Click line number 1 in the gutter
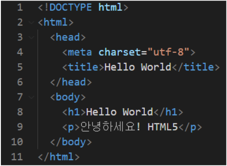Image resolution: width=227 pixels, height=166 pixels. (20, 7)
